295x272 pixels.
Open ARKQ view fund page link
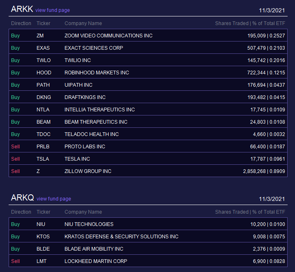point(54,199)
